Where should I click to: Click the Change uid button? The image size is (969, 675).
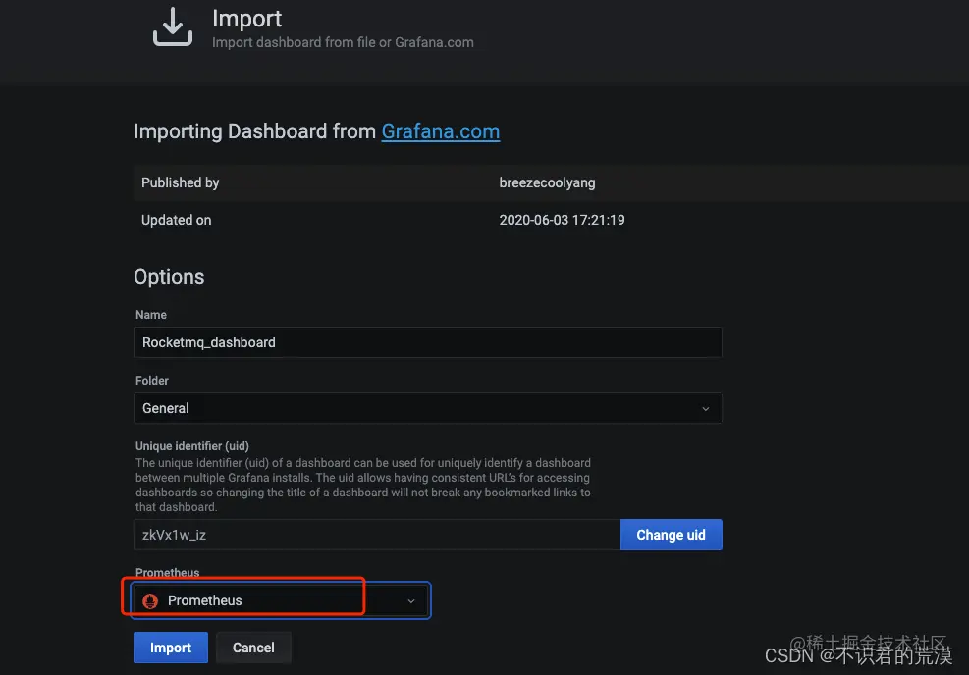pos(672,535)
